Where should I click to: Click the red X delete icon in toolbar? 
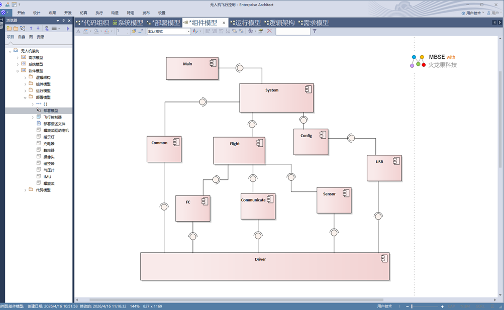click(x=269, y=31)
